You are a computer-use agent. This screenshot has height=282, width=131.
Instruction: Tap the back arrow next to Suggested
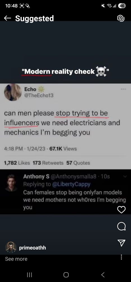(8, 18)
